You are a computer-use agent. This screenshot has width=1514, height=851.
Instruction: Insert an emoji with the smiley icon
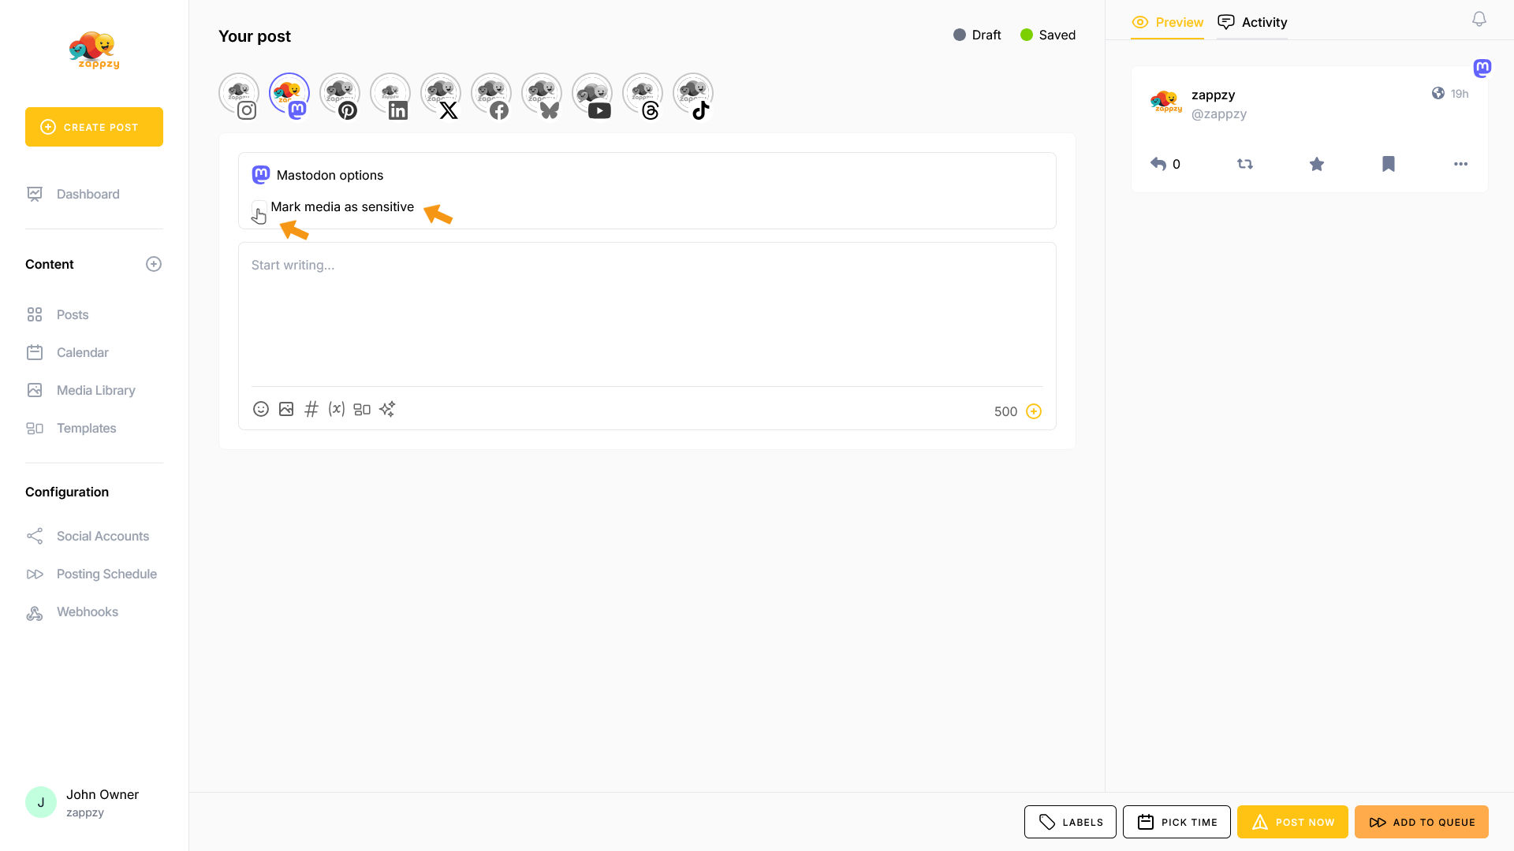click(261, 409)
